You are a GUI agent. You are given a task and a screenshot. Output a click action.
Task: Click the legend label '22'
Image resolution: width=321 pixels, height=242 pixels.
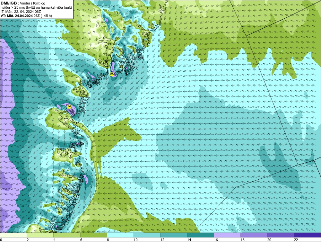(296, 240)
